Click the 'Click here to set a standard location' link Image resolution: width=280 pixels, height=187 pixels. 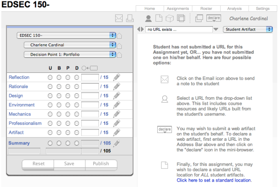[x=214, y=180]
